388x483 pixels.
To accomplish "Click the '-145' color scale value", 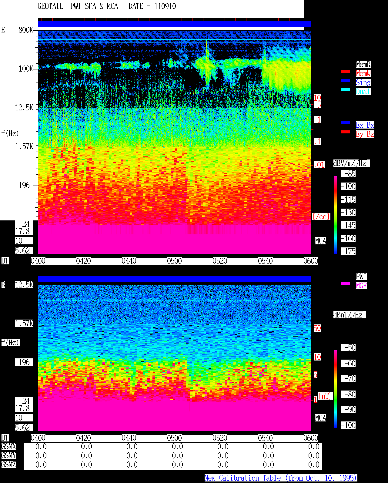I will click(x=348, y=225).
